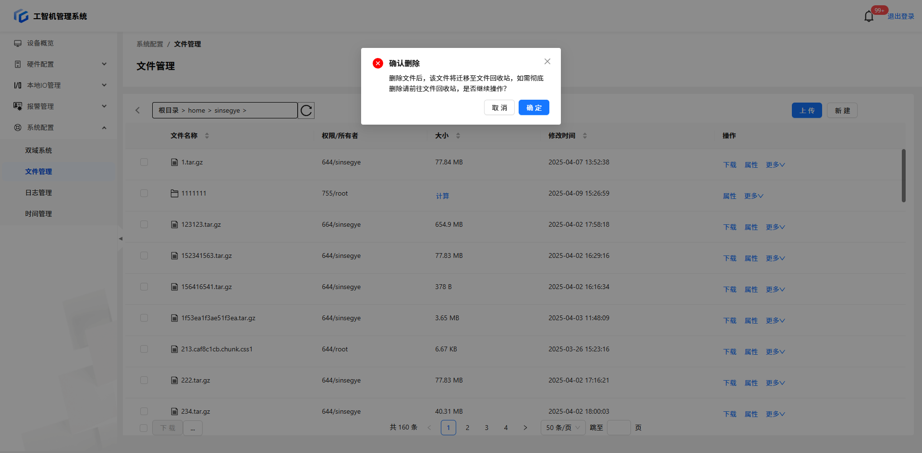The height and width of the screenshot is (453, 922).
Task: Sort by size column arrows
Action: coord(458,136)
